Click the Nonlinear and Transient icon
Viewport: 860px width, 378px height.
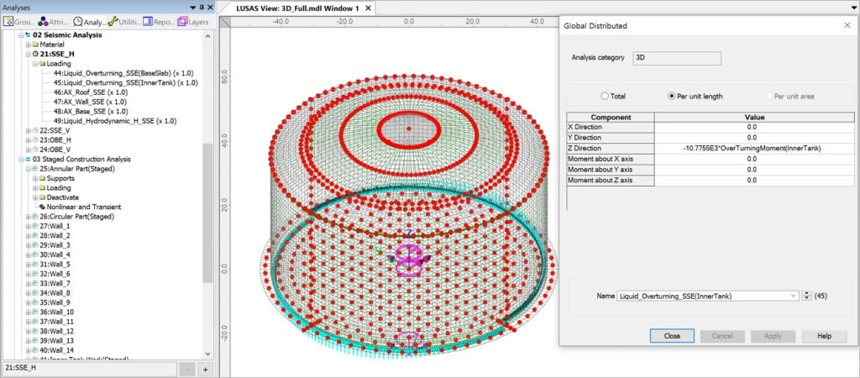41,207
